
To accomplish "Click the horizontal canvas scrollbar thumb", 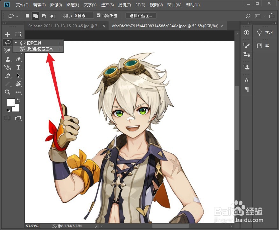I will click(170, 226).
